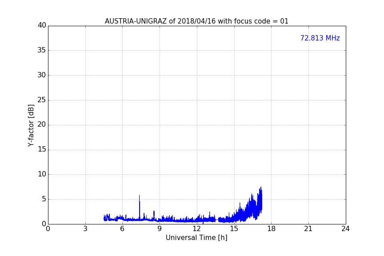
Task: Click the x-axis tick value 6
Action: pos(123,229)
